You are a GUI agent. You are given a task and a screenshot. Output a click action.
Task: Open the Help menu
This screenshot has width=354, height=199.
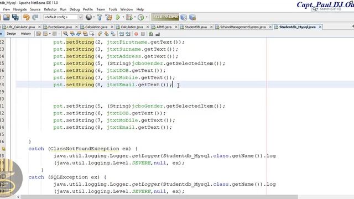140,9
